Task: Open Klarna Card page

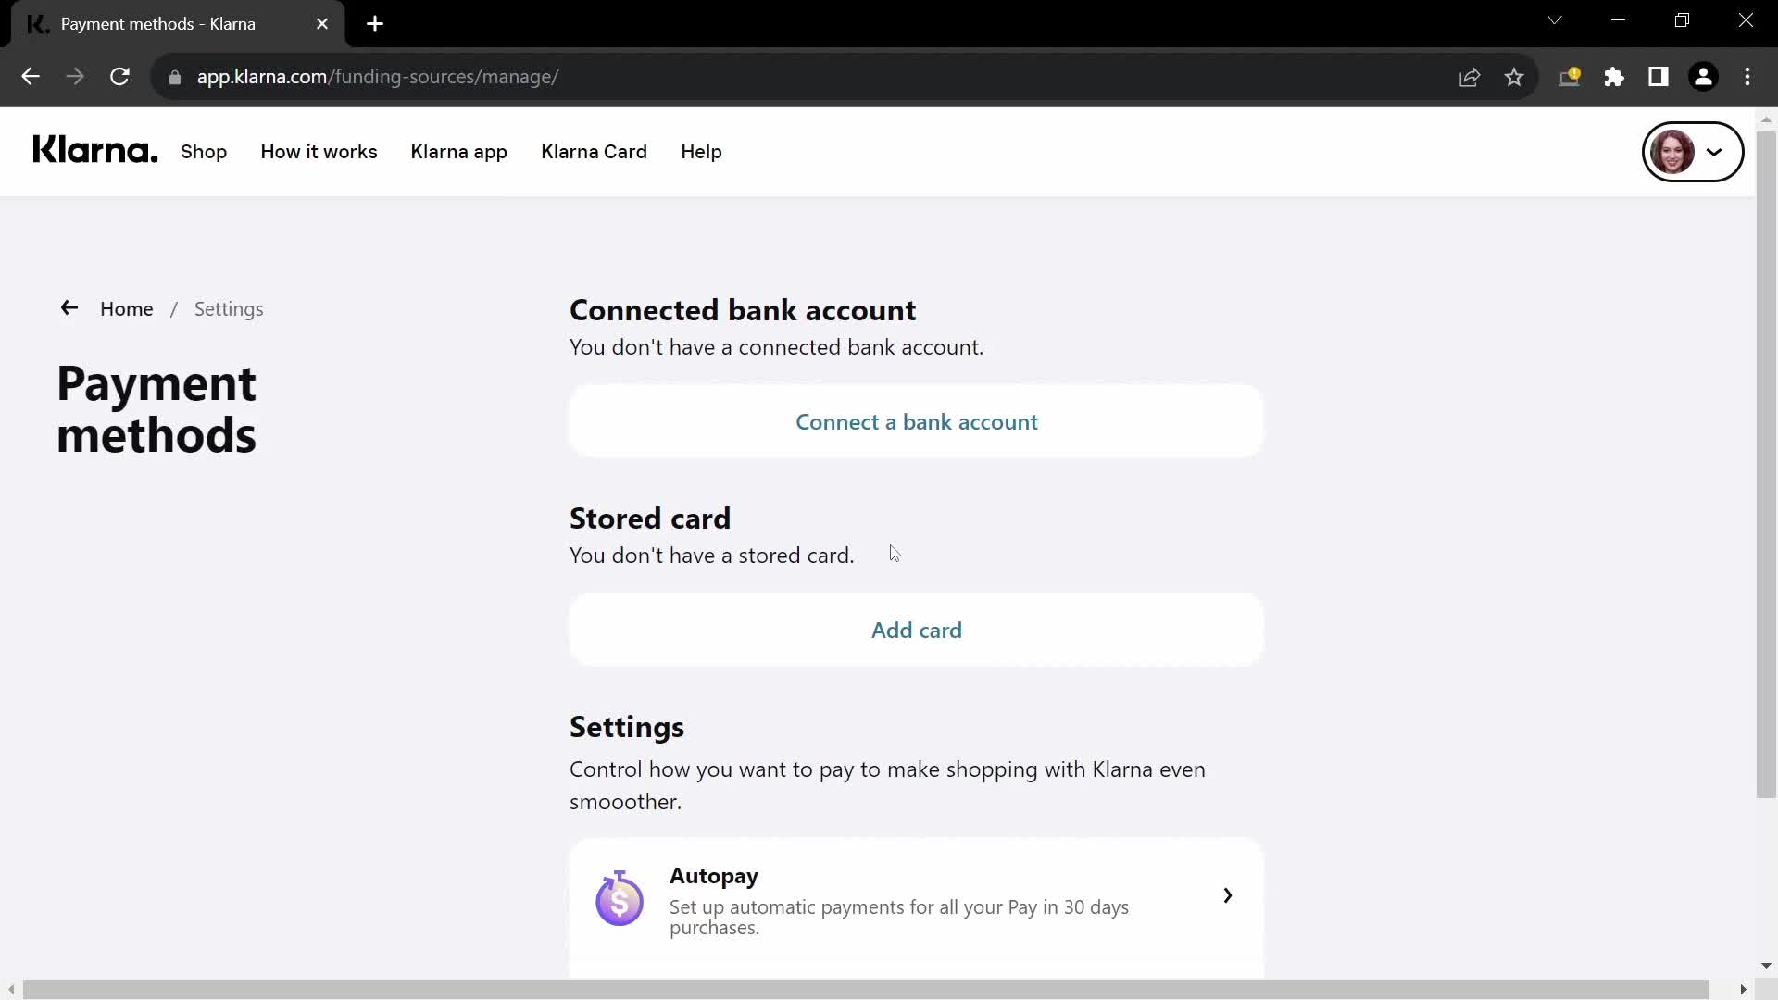Action: [594, 152]
